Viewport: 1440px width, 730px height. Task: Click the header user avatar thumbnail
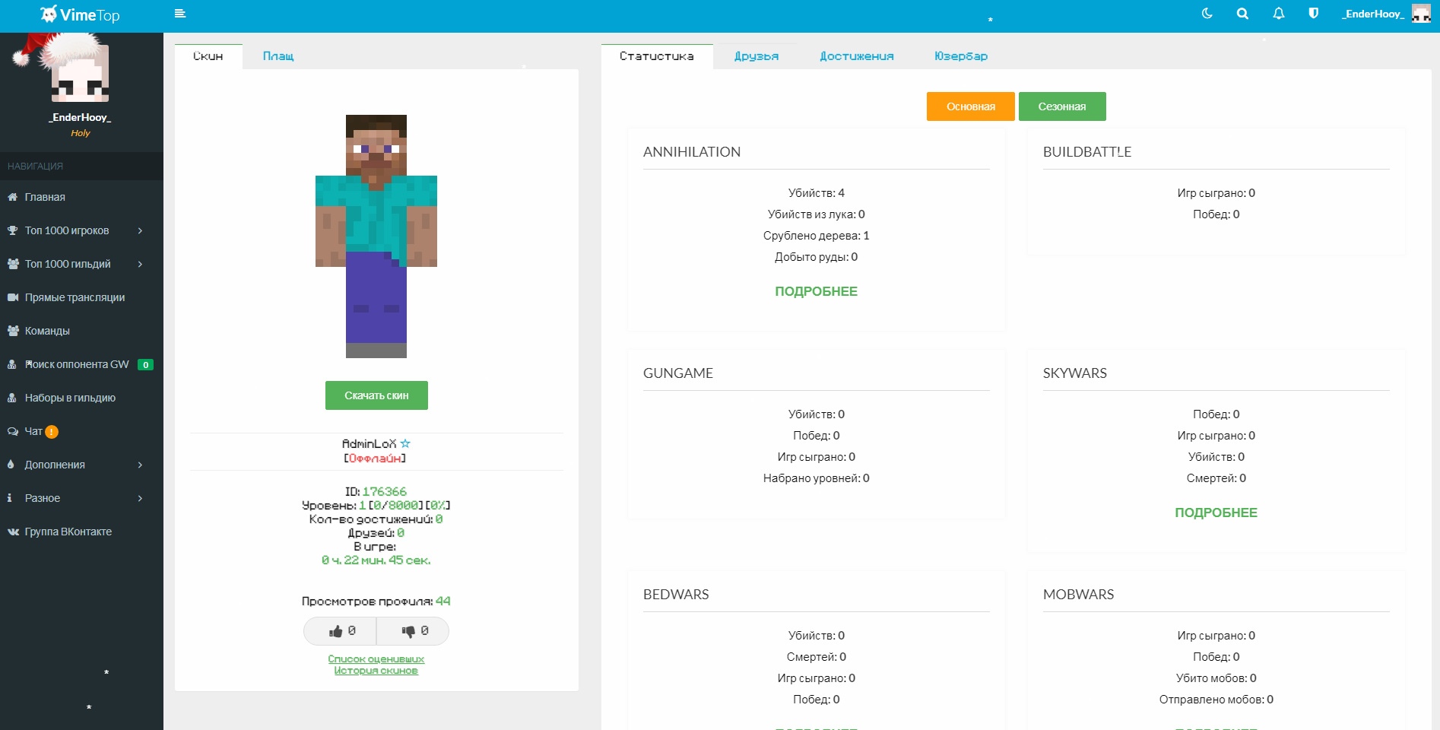click(x=1421, y=14)
